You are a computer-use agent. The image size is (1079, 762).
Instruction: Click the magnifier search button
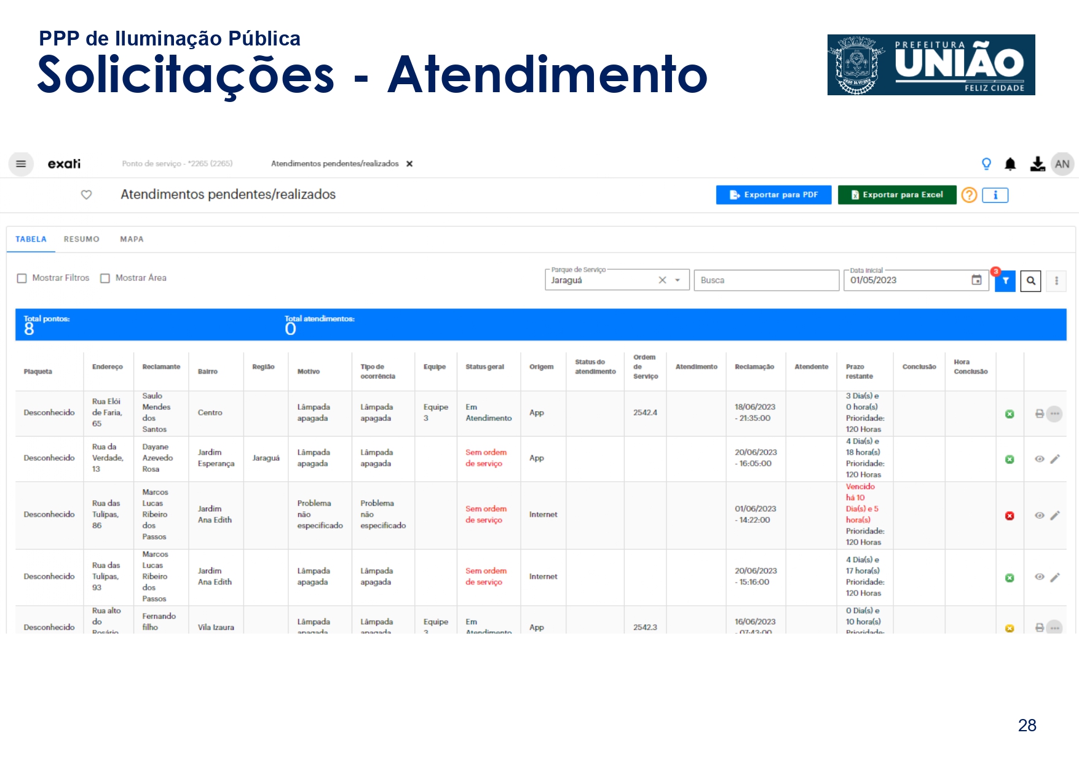tap(1030, 281)
